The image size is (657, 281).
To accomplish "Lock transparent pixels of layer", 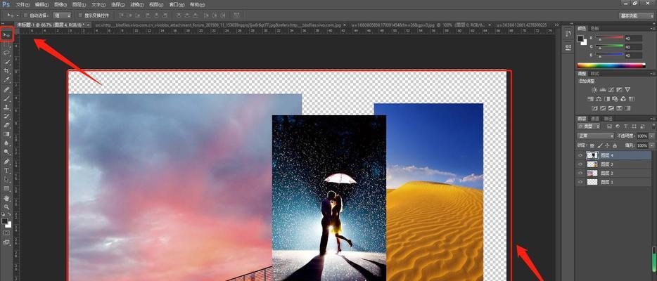I will coord(592,145).
